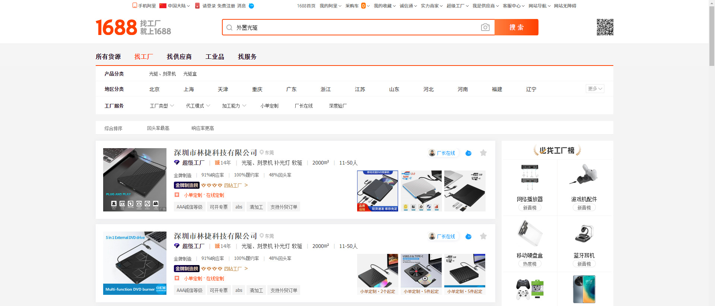Click the China flag region icon
This screenshot has width=715, height=306.
click(163, 6)
